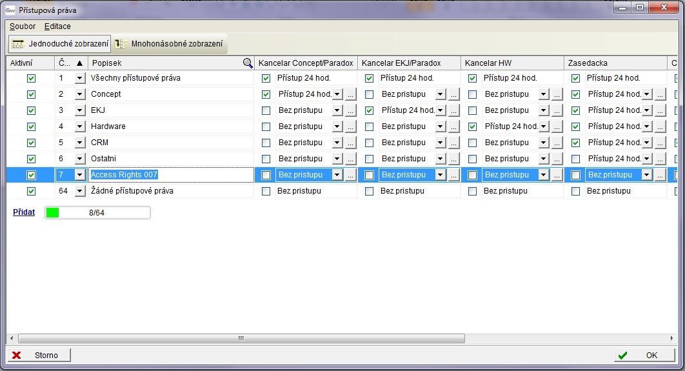
Task: Open ellipsis button for Concept row Kancelar Concept/Paradox
Action: 350,94
